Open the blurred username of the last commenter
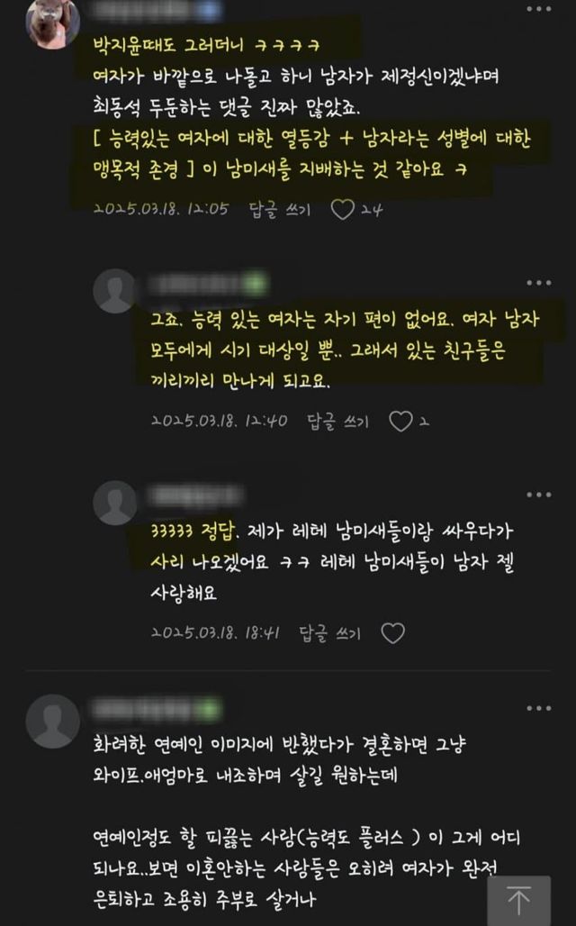The height and width of the screenshot is (926, 576). 156,709
